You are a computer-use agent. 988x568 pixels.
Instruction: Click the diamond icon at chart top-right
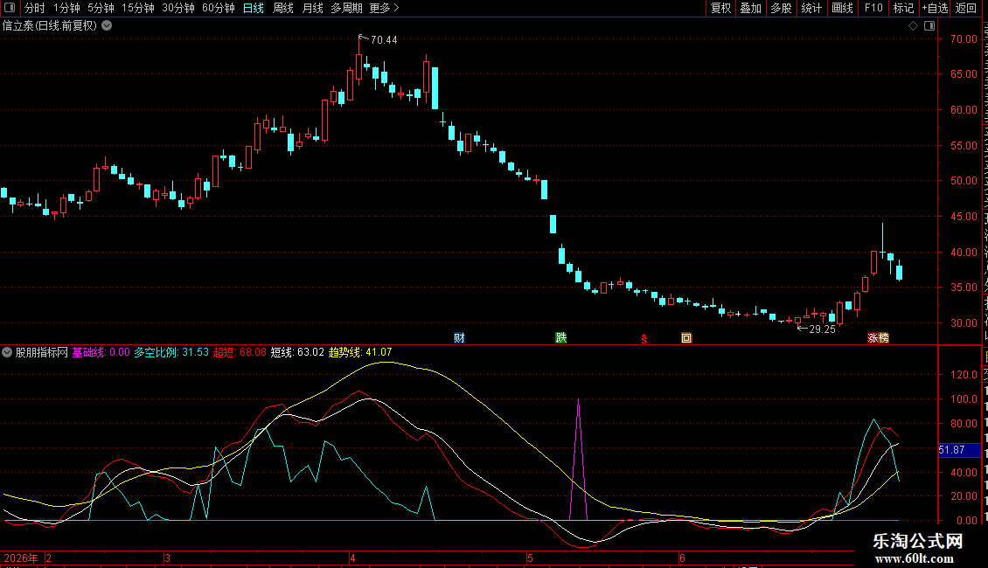point(913,26)
